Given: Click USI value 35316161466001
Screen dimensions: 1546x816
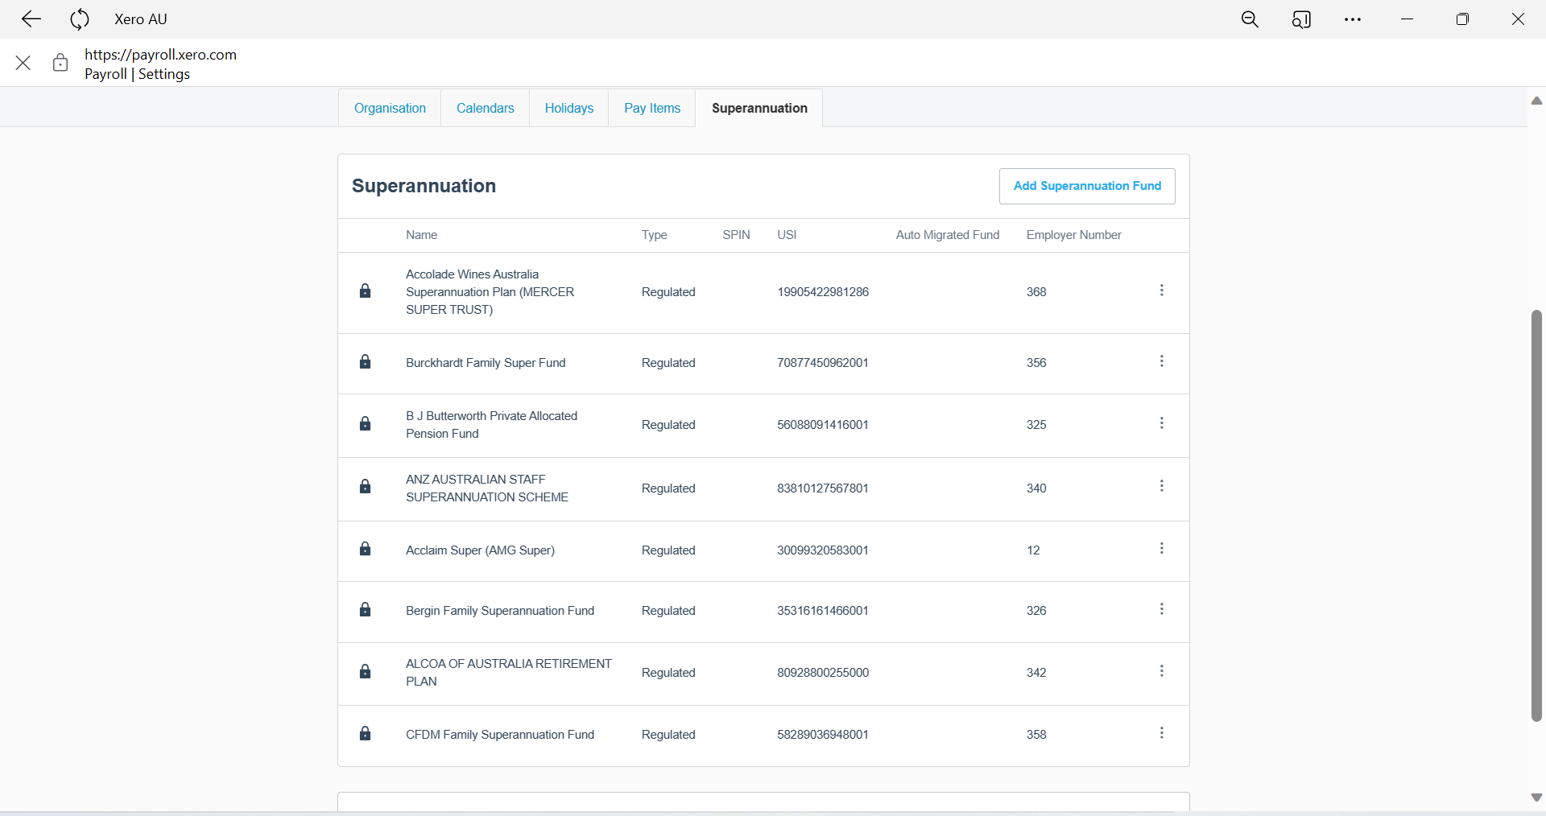Looking at the screenshot, I should coord(823,611).
